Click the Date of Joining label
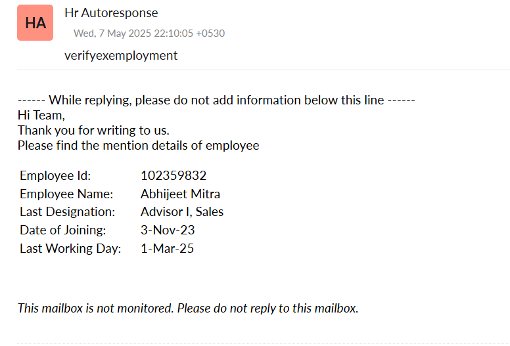This screenshot has width=510, height=346. [62, 230]
